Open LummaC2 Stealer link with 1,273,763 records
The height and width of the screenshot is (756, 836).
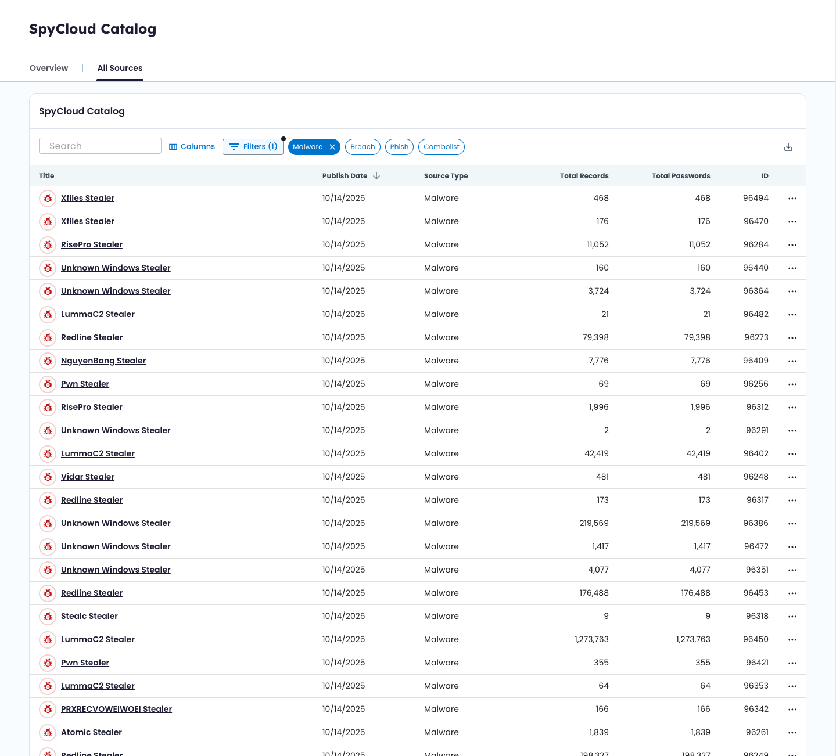98,639
